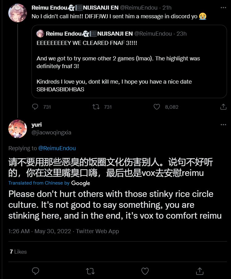This screenshot has width=231, height=279.
Task: Share Reimu Endou's tweet via upload icon
Action: coord(223,107)
